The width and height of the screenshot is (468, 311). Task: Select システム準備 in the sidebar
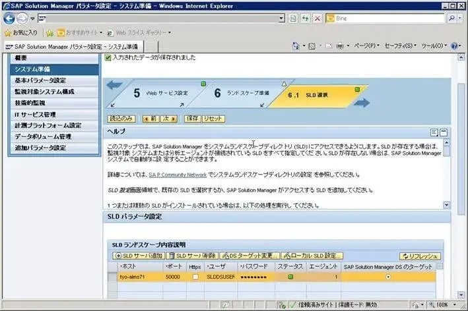click(54, 69)
